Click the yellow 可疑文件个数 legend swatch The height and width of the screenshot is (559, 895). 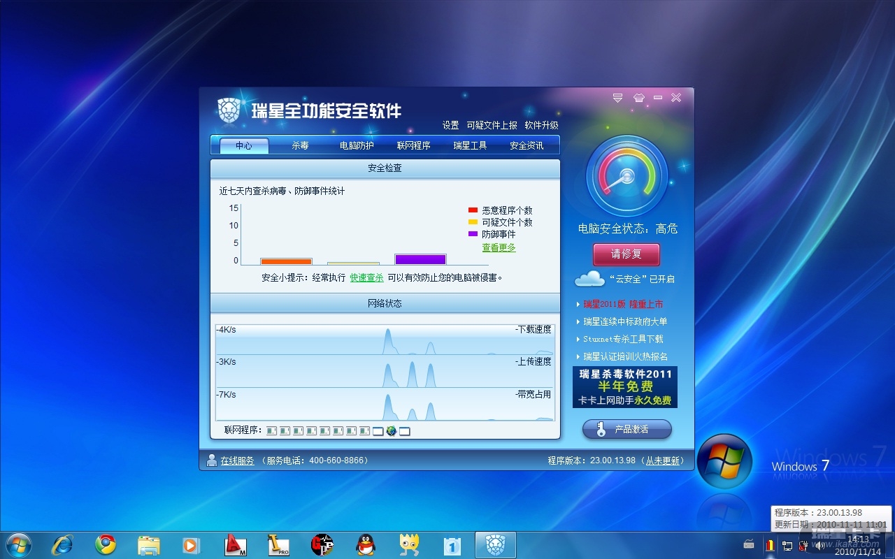[x=473, y=222]
